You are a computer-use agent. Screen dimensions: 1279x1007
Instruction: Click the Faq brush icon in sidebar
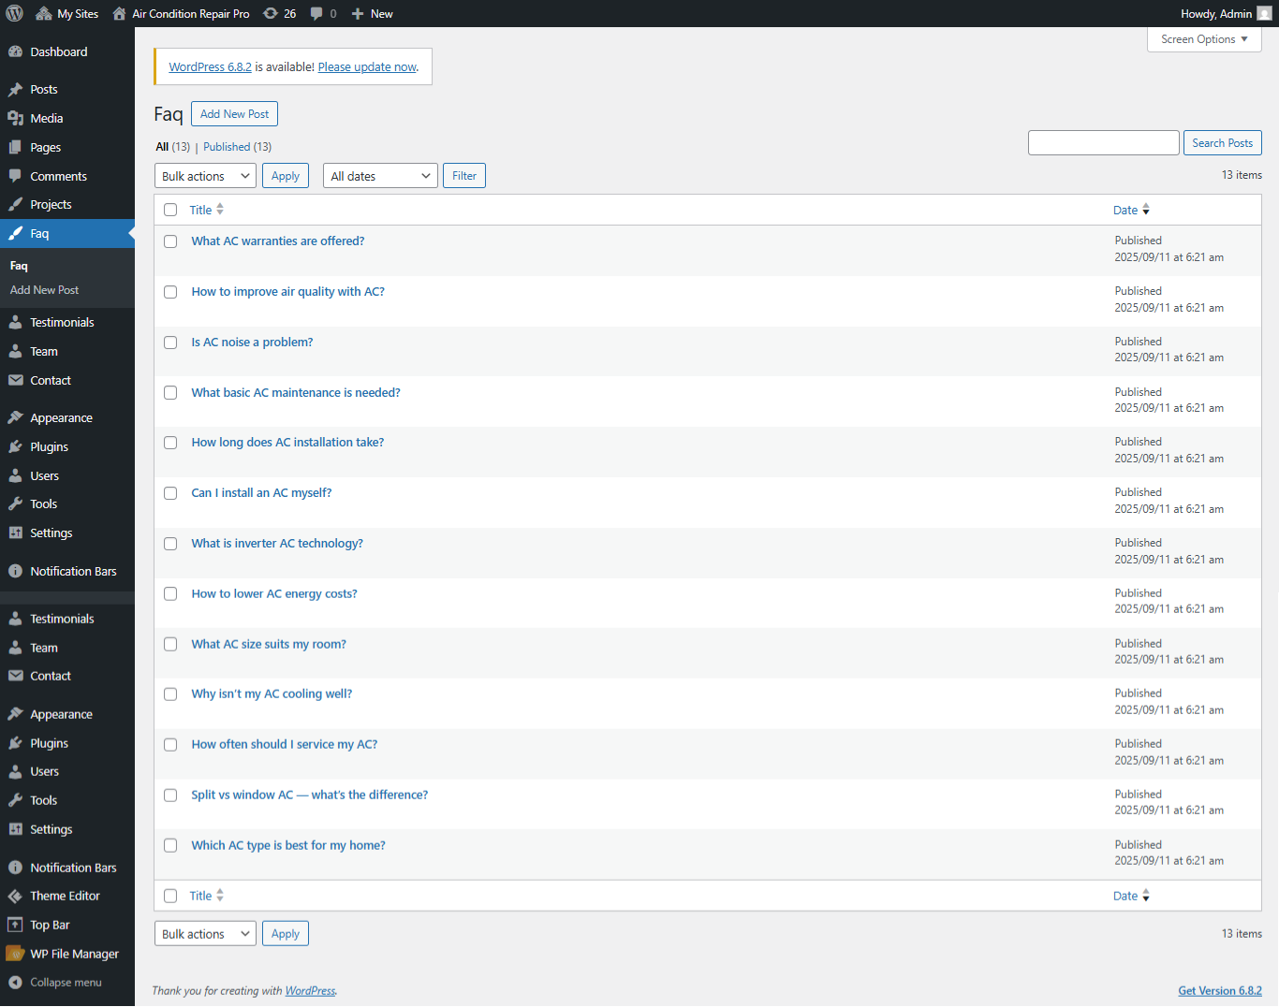coord(15,234)
